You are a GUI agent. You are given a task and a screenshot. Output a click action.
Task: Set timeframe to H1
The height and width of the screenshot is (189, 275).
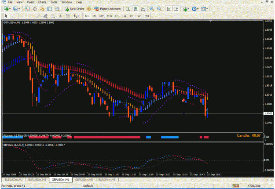tap(117, 16)
